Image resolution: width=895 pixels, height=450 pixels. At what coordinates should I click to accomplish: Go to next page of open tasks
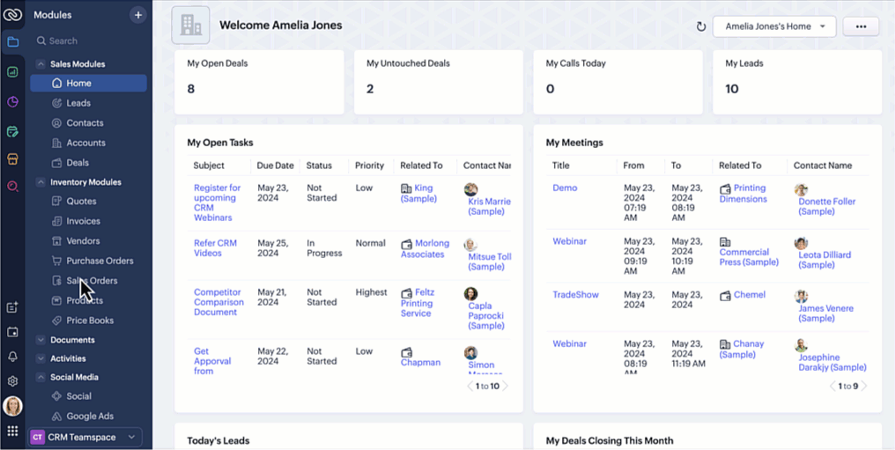(505, 386)
